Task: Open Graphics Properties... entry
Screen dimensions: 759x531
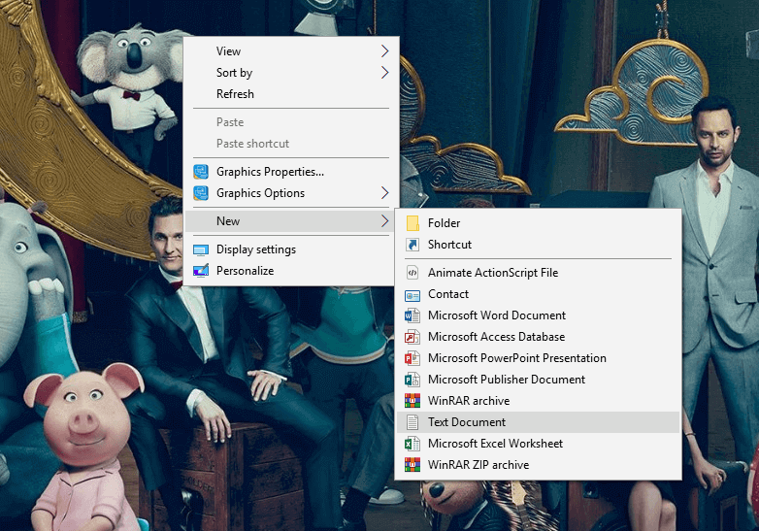Action: (x=291, y=172)
